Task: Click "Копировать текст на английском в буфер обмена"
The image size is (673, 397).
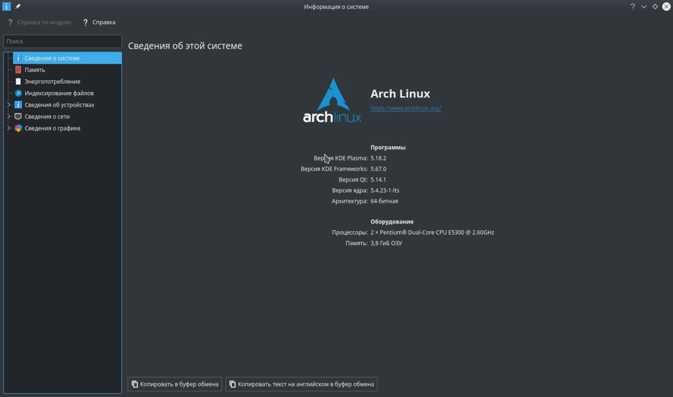Action: pyautogui.click(x=301, y=384)
